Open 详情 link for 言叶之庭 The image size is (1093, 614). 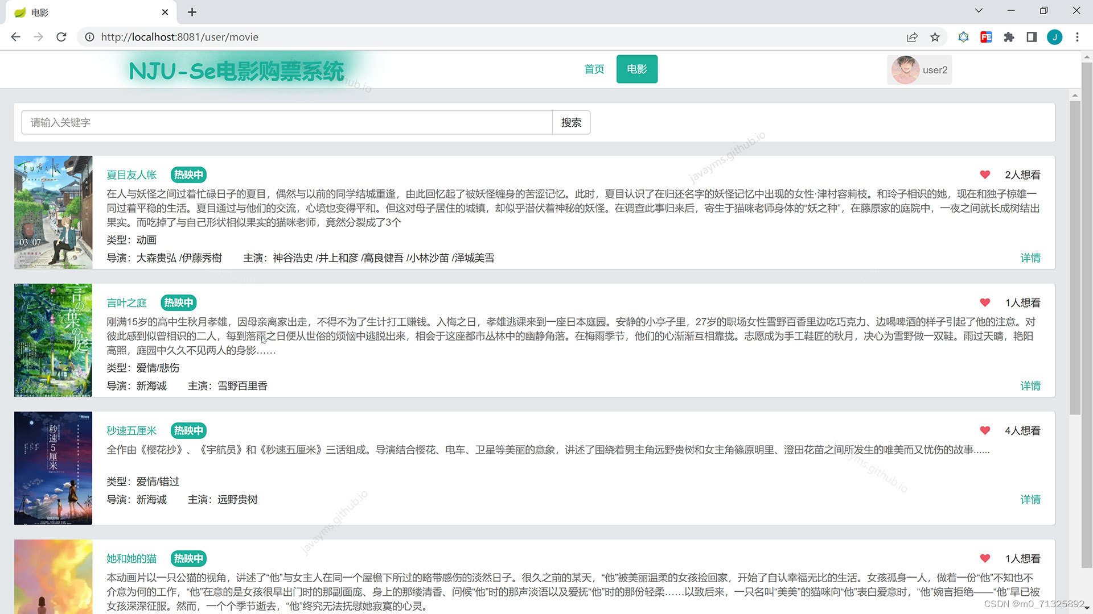click(1030, 386)
